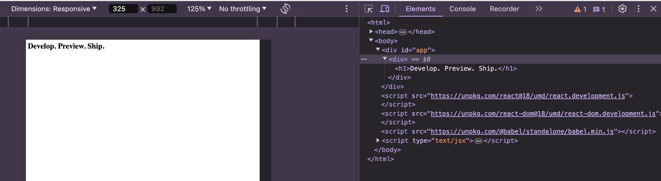
Task: Expand the text/jsx script node
Action: pos(378,140)
